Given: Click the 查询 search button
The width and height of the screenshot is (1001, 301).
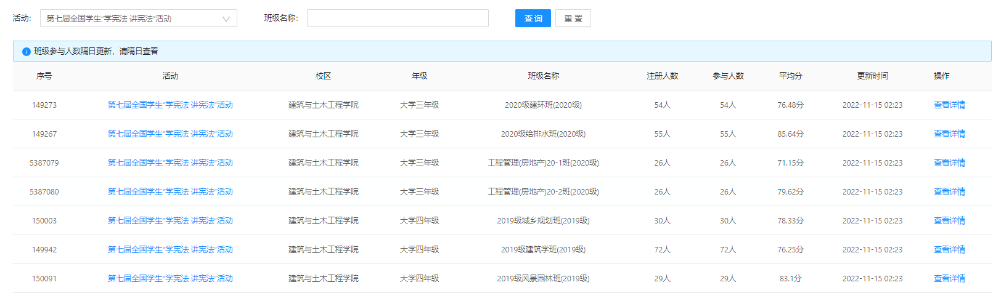Looking at the screenshot, I should tap(533, 18).
